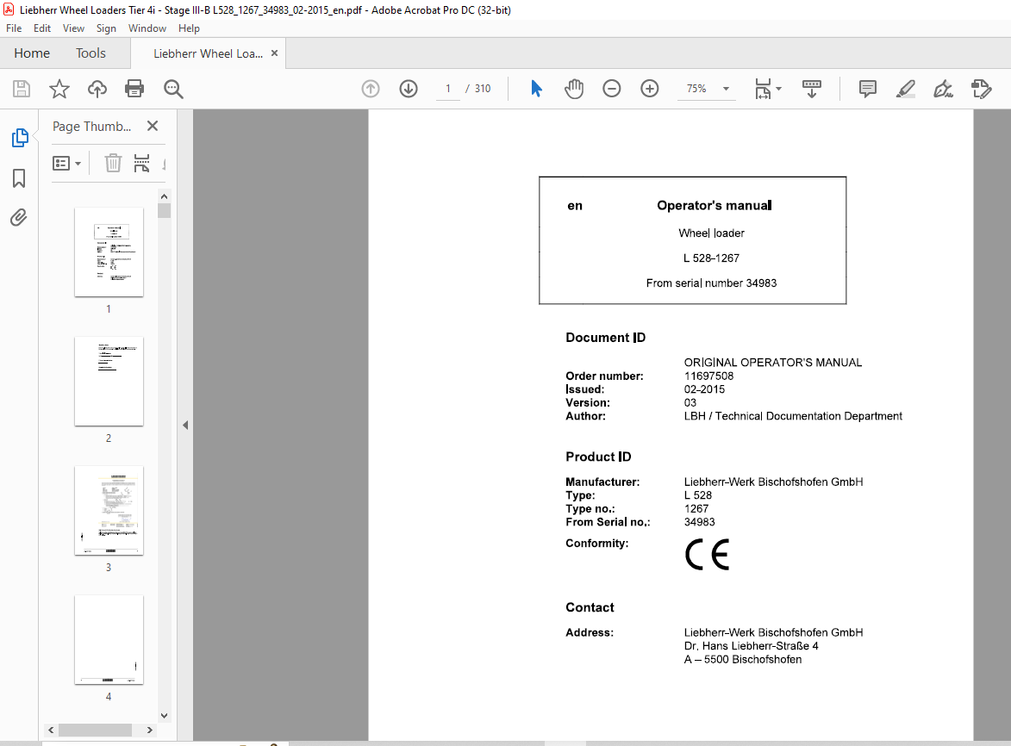Zoom out with minus button
Viewport: 1011px width, 746px height.
point(612,89)
